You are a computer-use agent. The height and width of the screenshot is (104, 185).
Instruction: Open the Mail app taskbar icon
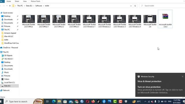[x=71, y=101]
